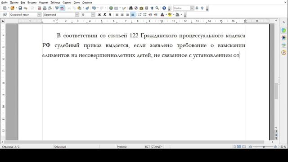Open the paragraph style Основной текст dropdown
288x162 pixels.
39,14
